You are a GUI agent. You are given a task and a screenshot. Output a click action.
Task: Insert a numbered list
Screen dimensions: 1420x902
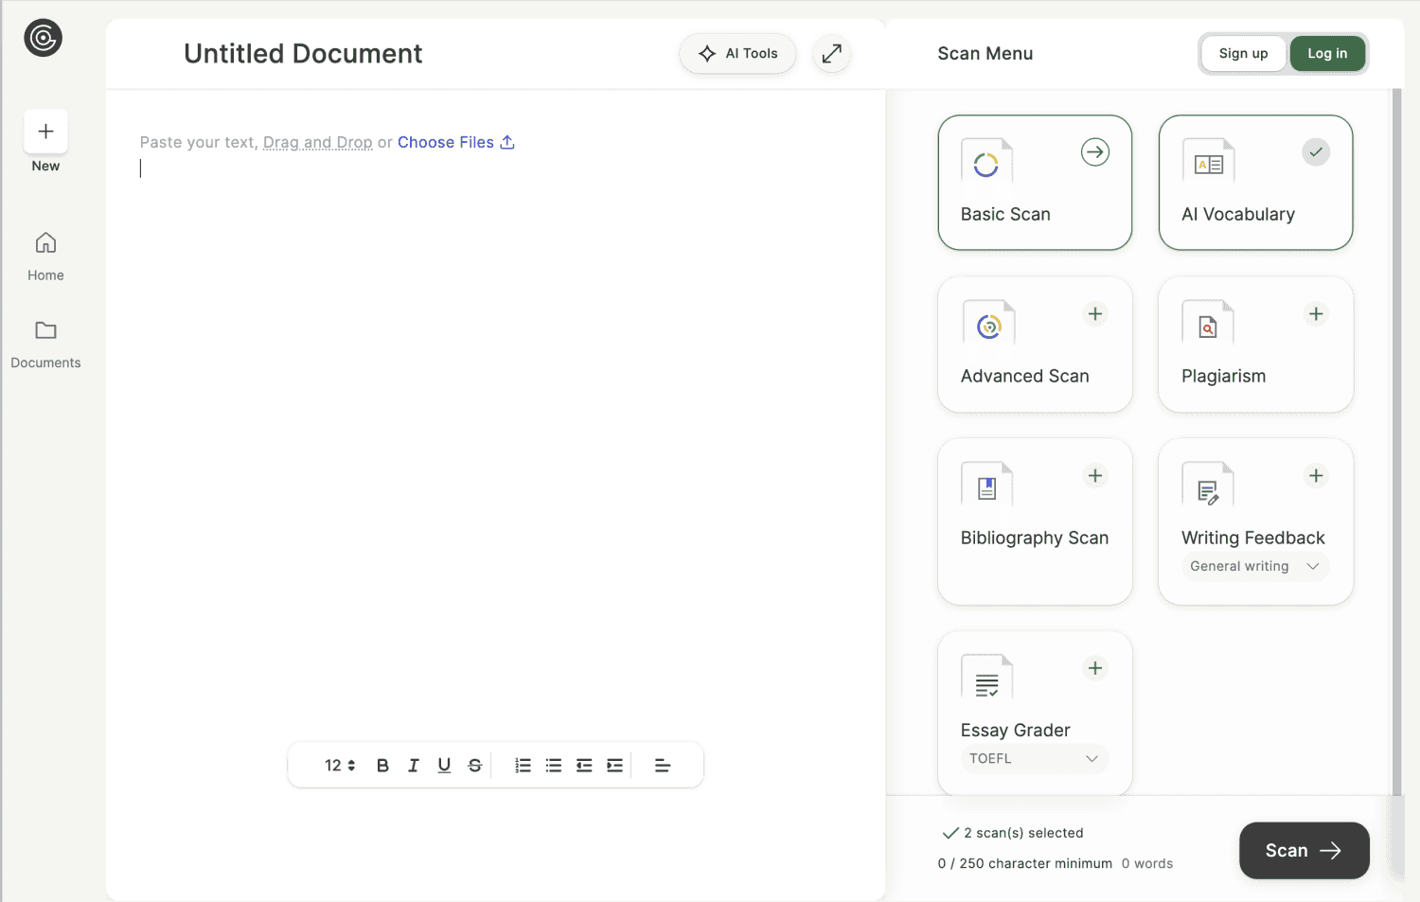pyautogui.click(x=523, y=765)
